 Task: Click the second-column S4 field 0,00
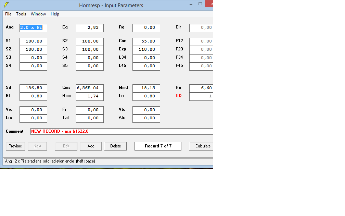[90, 58]
